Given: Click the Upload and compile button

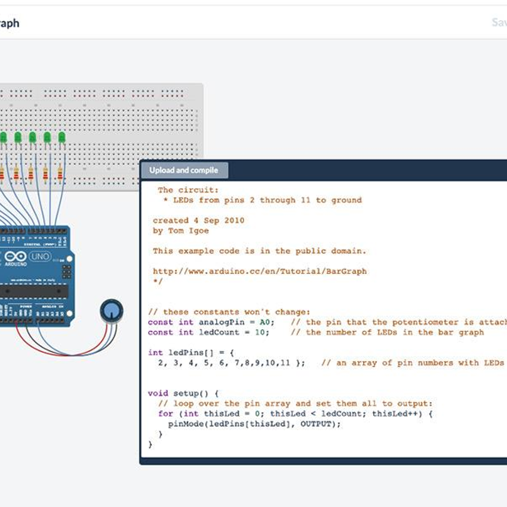Looking at the screenshot, I should [184, 170].
